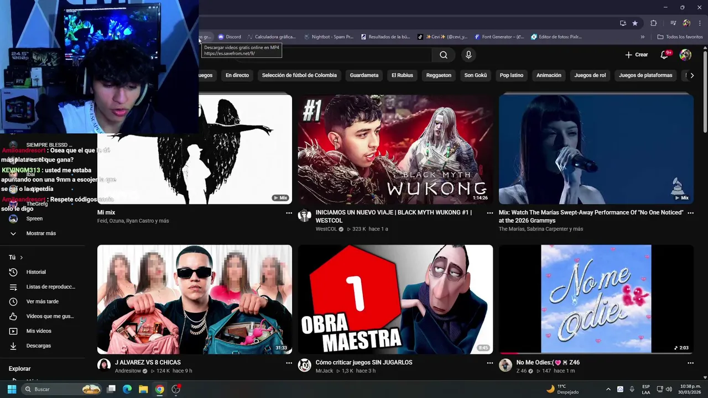
Task: Select the En directo filter chip
Action: click(237, 75)
